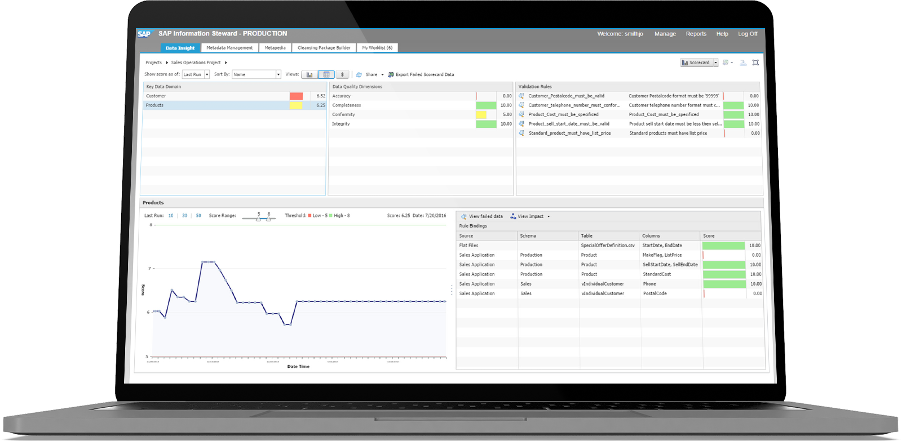Click rule icon for Customer_Postalcode_must_be_valid

click(521, 96)
